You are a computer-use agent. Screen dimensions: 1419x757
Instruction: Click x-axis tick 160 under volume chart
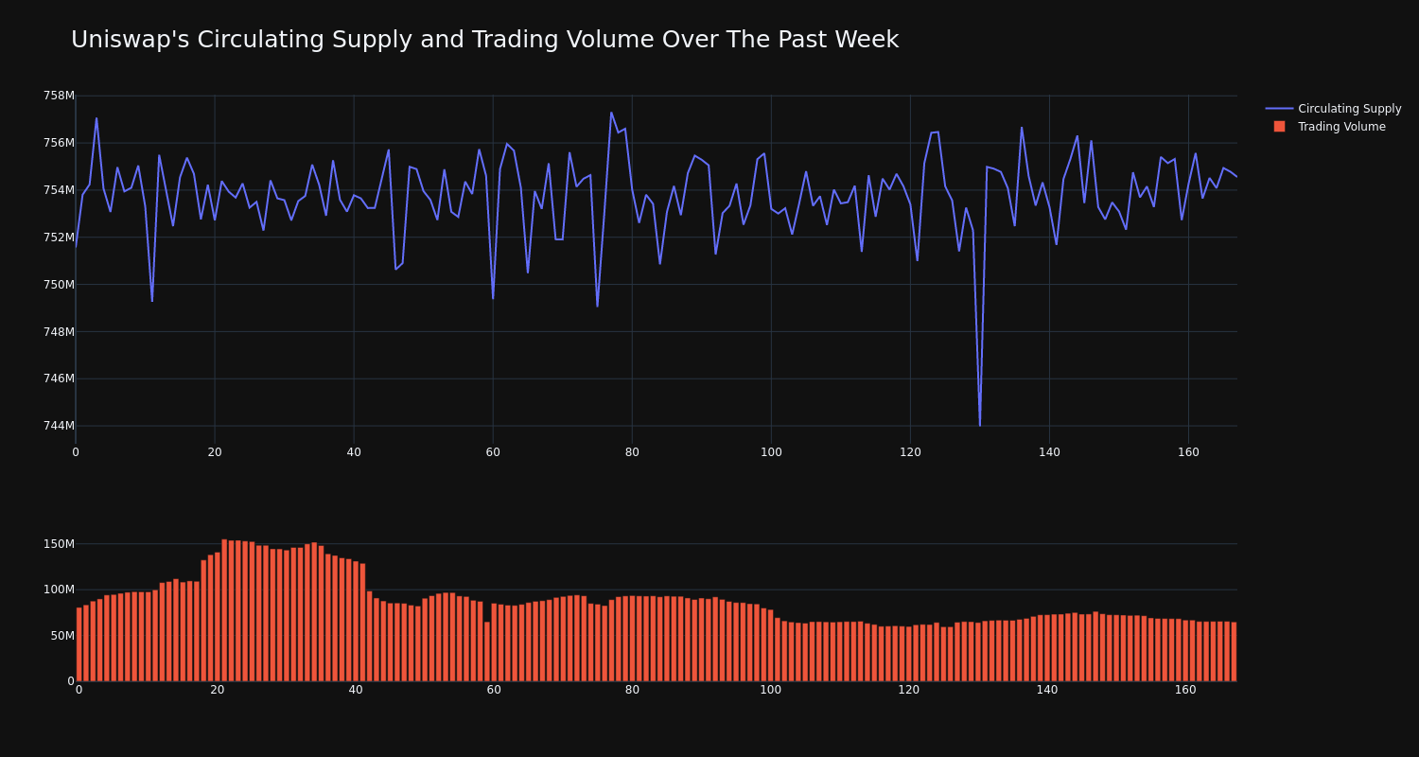pyautogui.click(x=1185, y=690)
